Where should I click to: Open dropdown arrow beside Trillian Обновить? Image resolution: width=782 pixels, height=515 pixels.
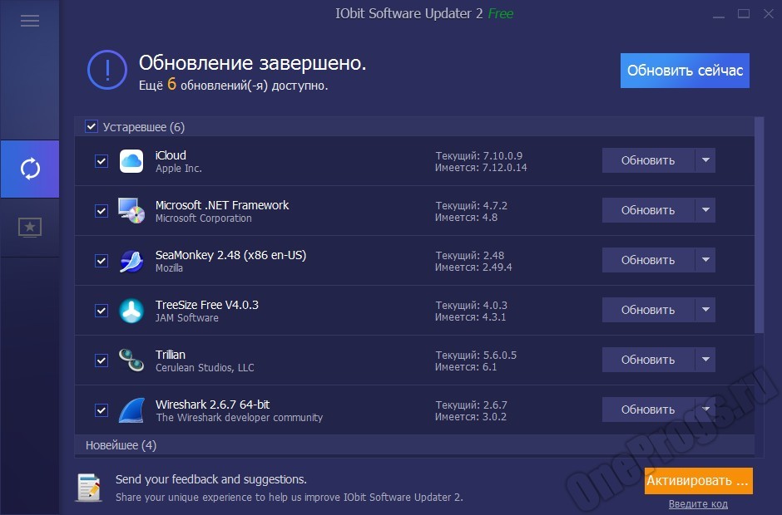point(705,360)
